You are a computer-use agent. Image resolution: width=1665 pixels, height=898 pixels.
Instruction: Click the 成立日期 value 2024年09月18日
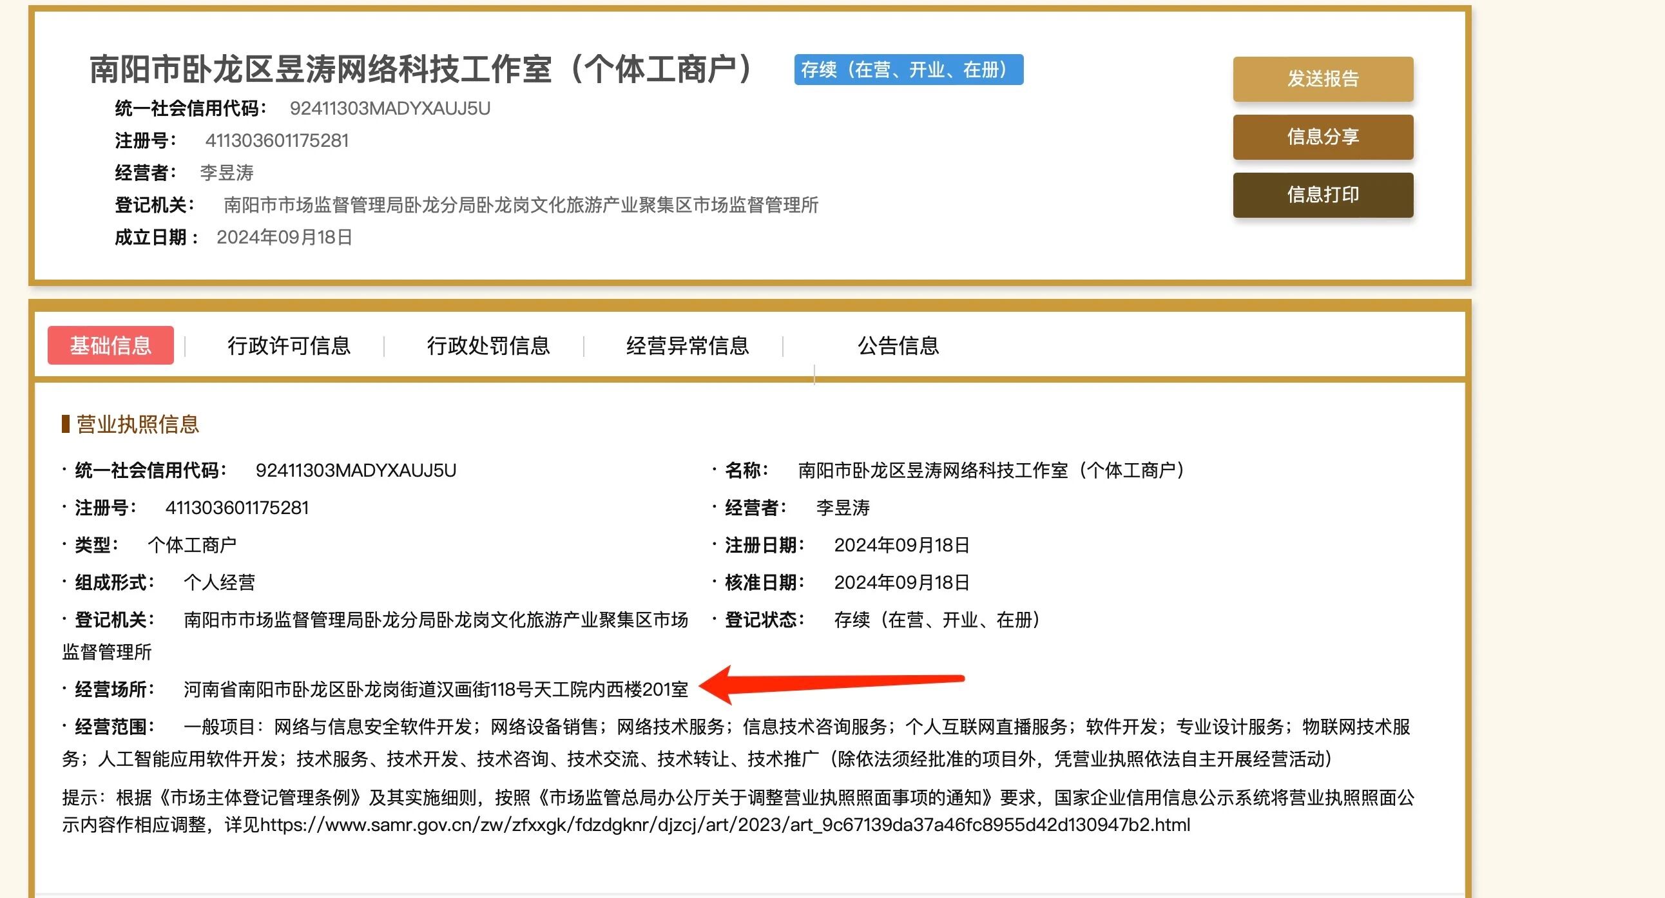284,238
